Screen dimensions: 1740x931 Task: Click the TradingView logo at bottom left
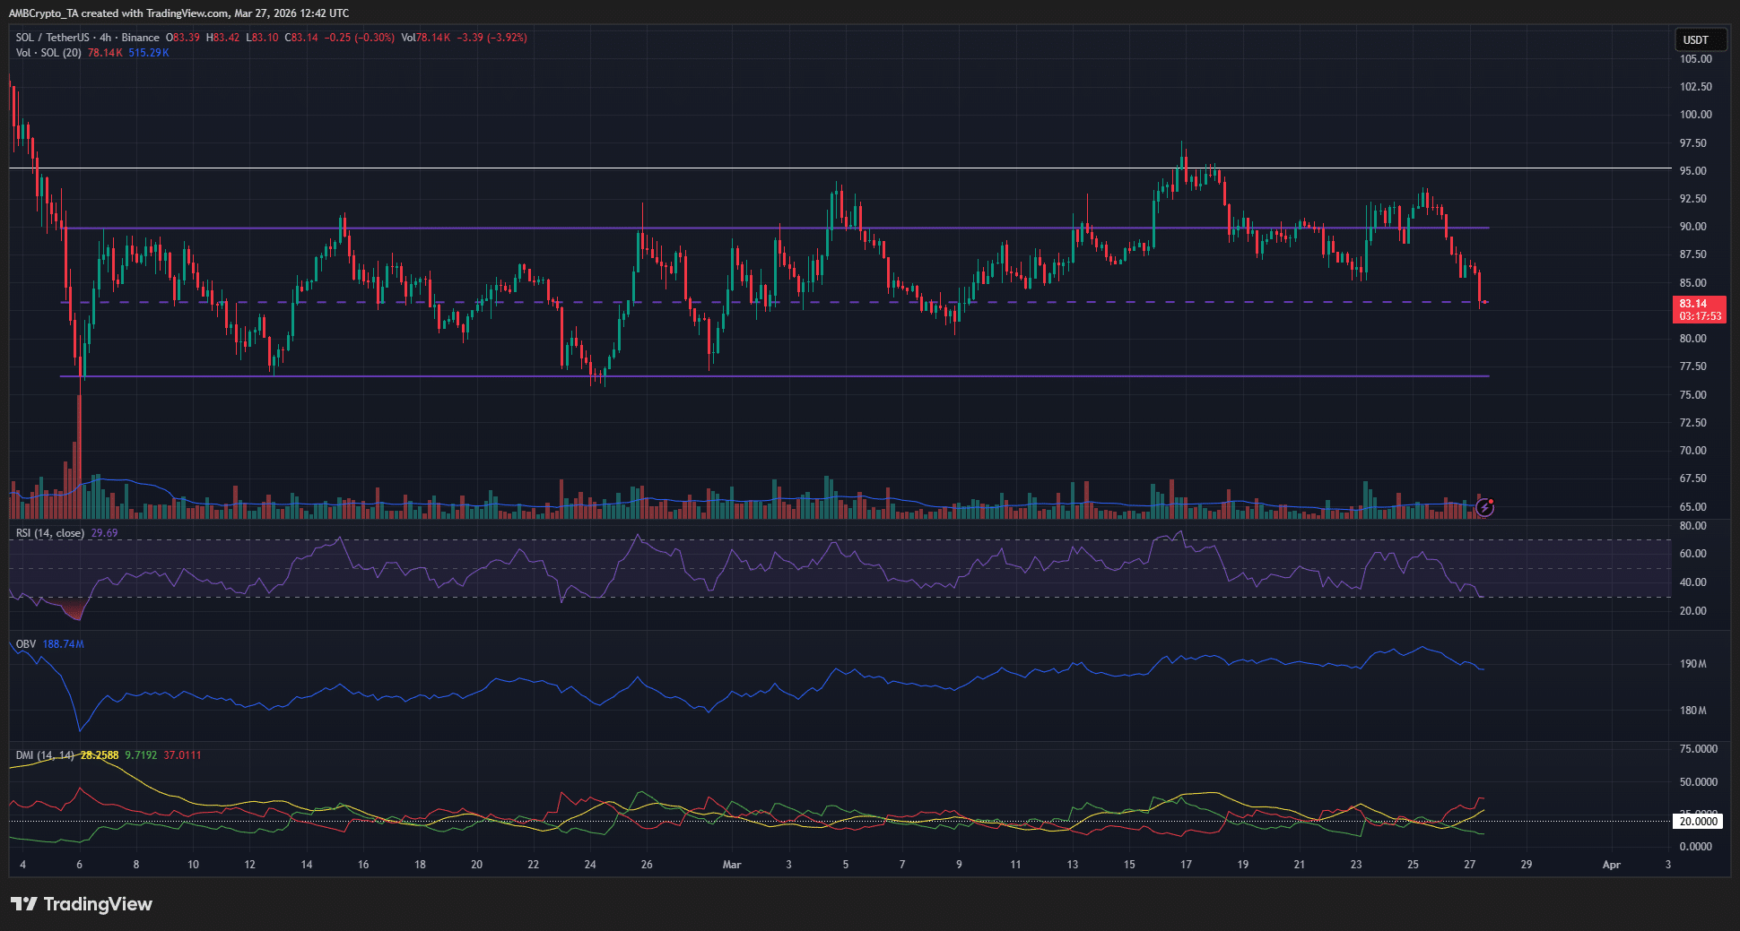tap(82, 904)
